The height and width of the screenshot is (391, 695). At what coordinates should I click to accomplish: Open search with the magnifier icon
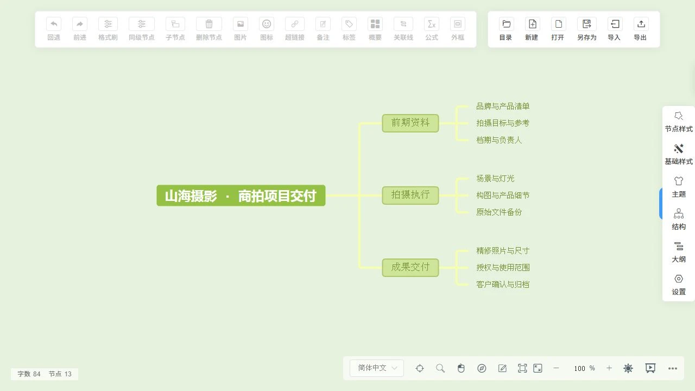coord(440,368)
